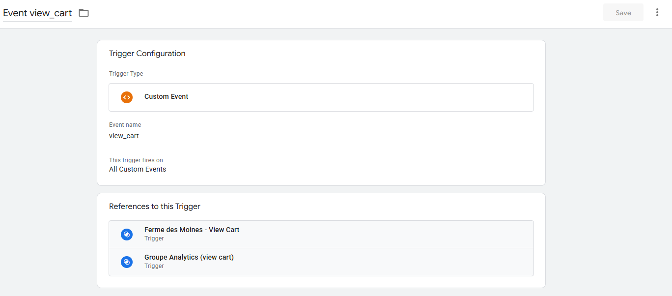Click 'All Custom Events' fires-on value

[x=138, y=169]
